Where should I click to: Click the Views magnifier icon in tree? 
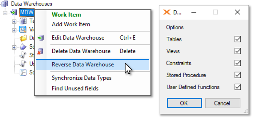coord(23,29)
